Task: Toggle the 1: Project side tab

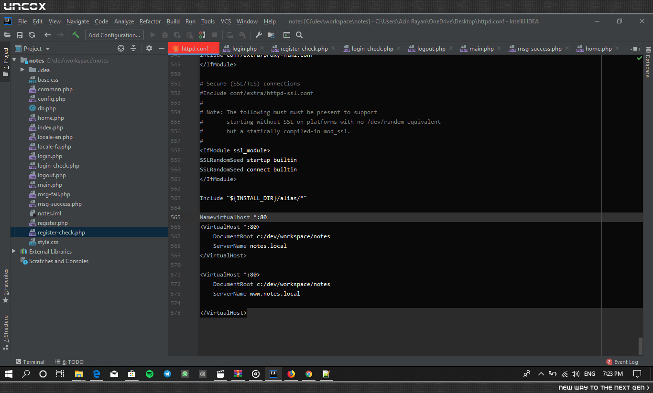Action: pos(6,63)
